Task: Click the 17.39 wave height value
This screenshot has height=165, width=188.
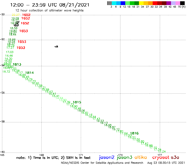Action: [x=66, y=102]
